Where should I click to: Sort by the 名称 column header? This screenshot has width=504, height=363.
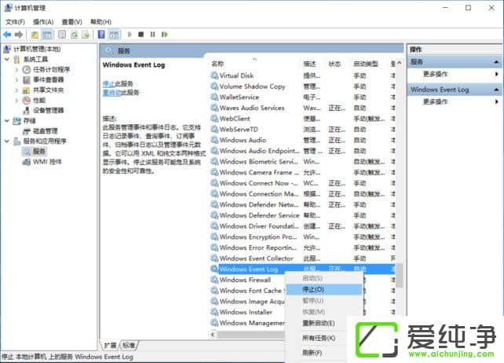coord(217,64)
